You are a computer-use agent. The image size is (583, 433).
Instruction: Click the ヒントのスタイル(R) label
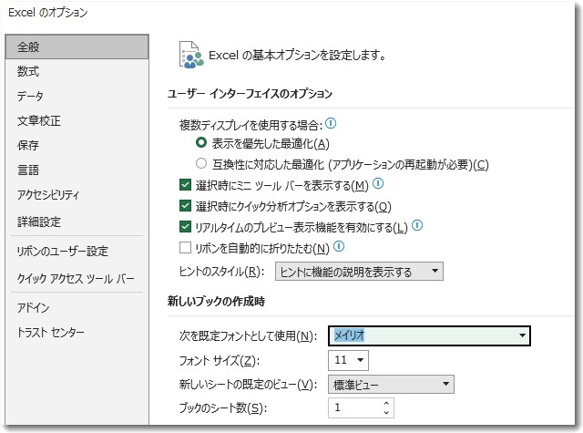221,272
